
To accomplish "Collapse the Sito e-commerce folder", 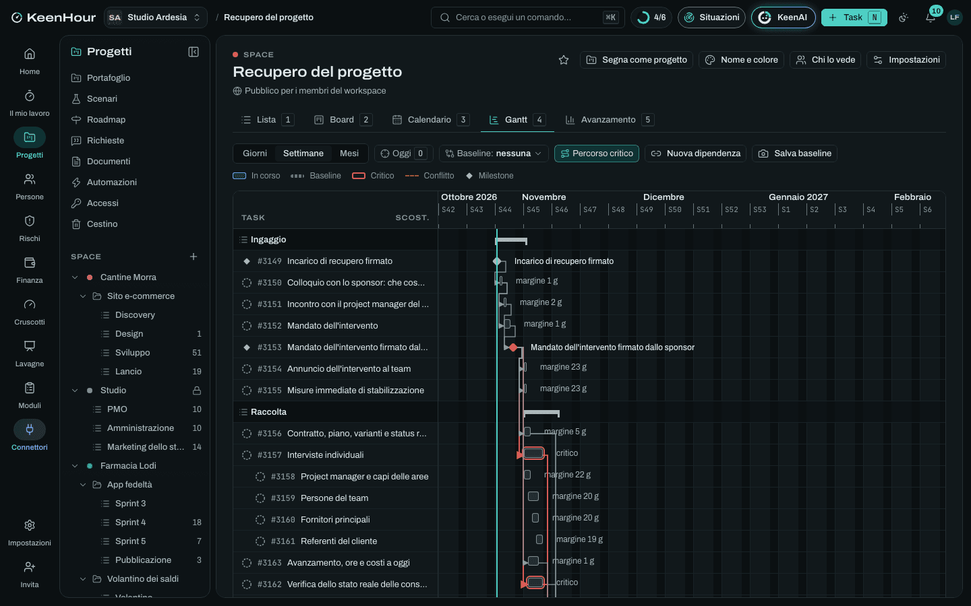I will 83,296.
